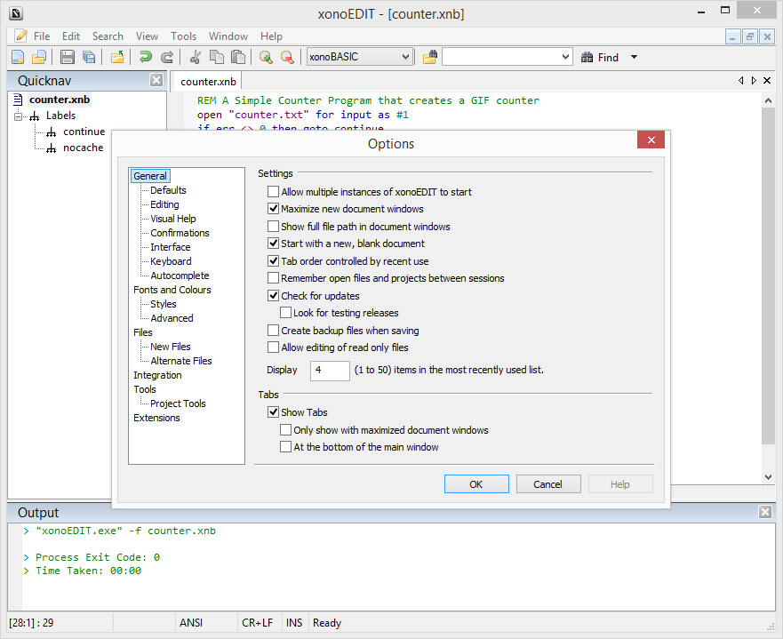Open the Window menu
This screenshot has width=783, height=639.
pyautogui.click(x=228, y=36)
